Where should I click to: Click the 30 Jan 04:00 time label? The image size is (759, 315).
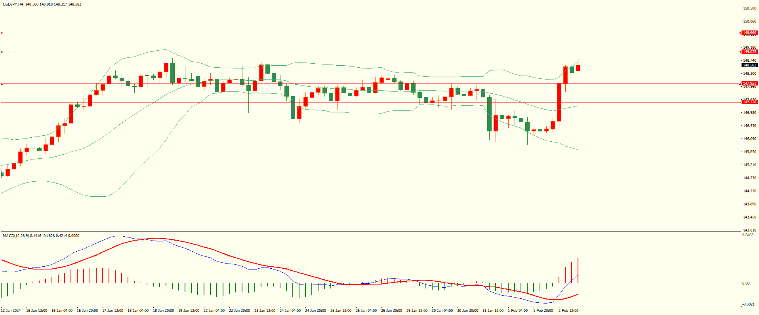(x=442, y=310)
